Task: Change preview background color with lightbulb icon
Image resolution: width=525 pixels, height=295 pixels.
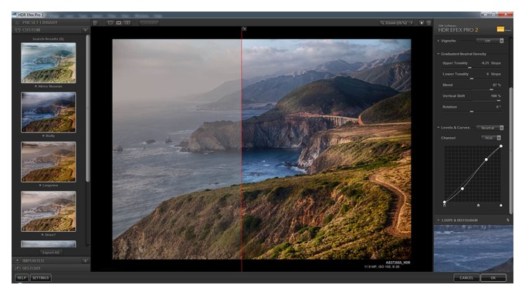Action: click(422, 22)
